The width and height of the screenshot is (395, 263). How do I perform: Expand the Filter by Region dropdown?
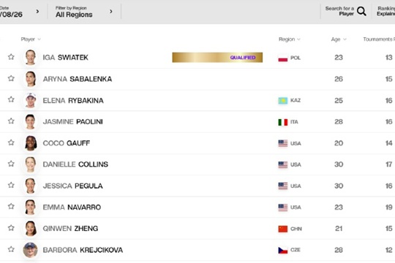(84, 12)
